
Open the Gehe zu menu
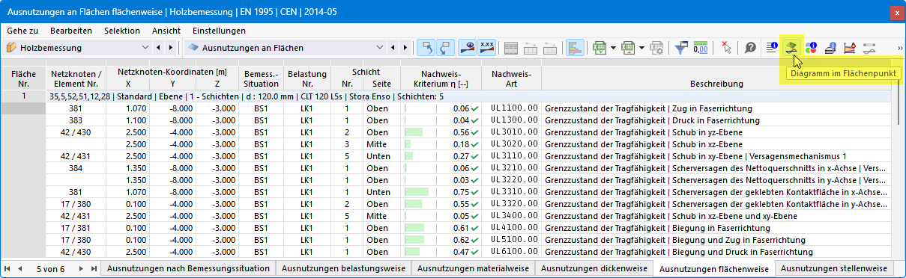tap(22, 31)
